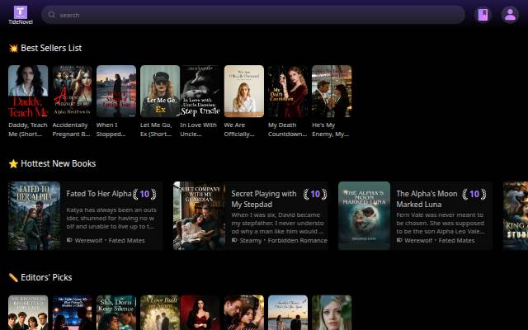Viewport: 528px width, 330px height.
Task: Open the My Death Countdown cover
Action: [x=288, y=92]
